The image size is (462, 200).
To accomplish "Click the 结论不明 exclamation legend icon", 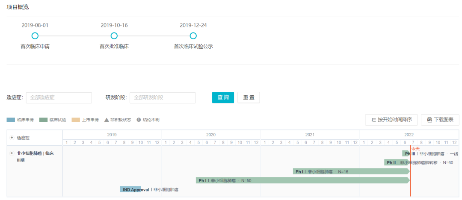I will pos(139,120).
